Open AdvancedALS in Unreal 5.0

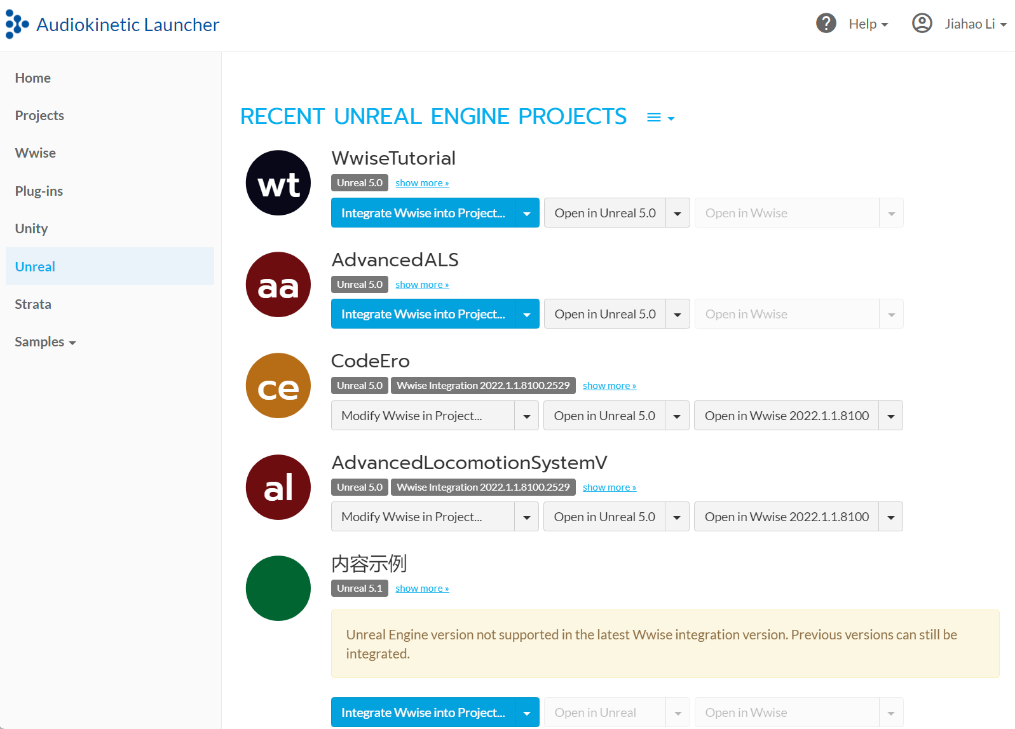(x=605, y=314)
